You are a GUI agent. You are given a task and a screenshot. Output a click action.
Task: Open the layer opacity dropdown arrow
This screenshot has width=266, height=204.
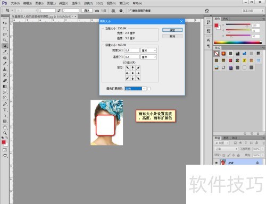262,149
